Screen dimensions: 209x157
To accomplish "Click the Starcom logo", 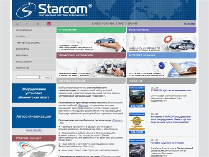I will [x=54, y=10].
